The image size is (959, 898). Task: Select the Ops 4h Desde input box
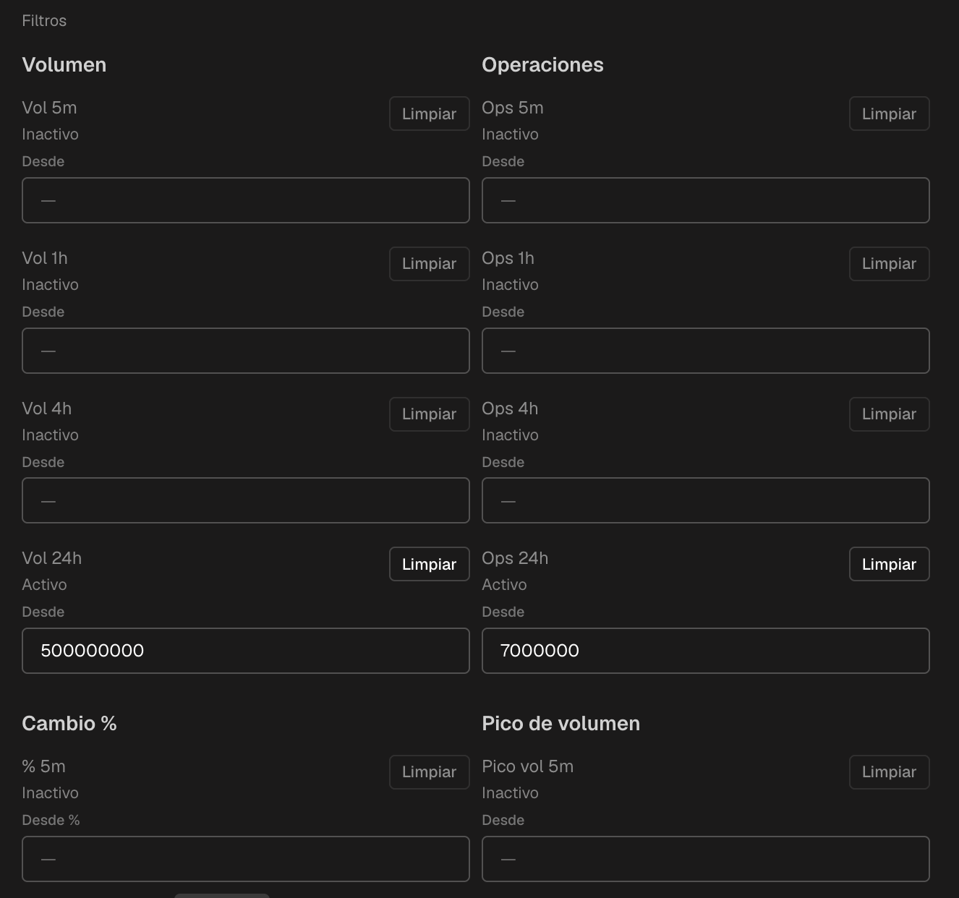[706, 500]
